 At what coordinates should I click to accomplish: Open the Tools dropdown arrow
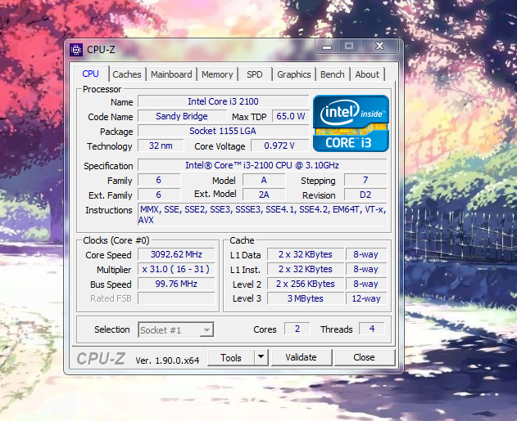point(261,357)
